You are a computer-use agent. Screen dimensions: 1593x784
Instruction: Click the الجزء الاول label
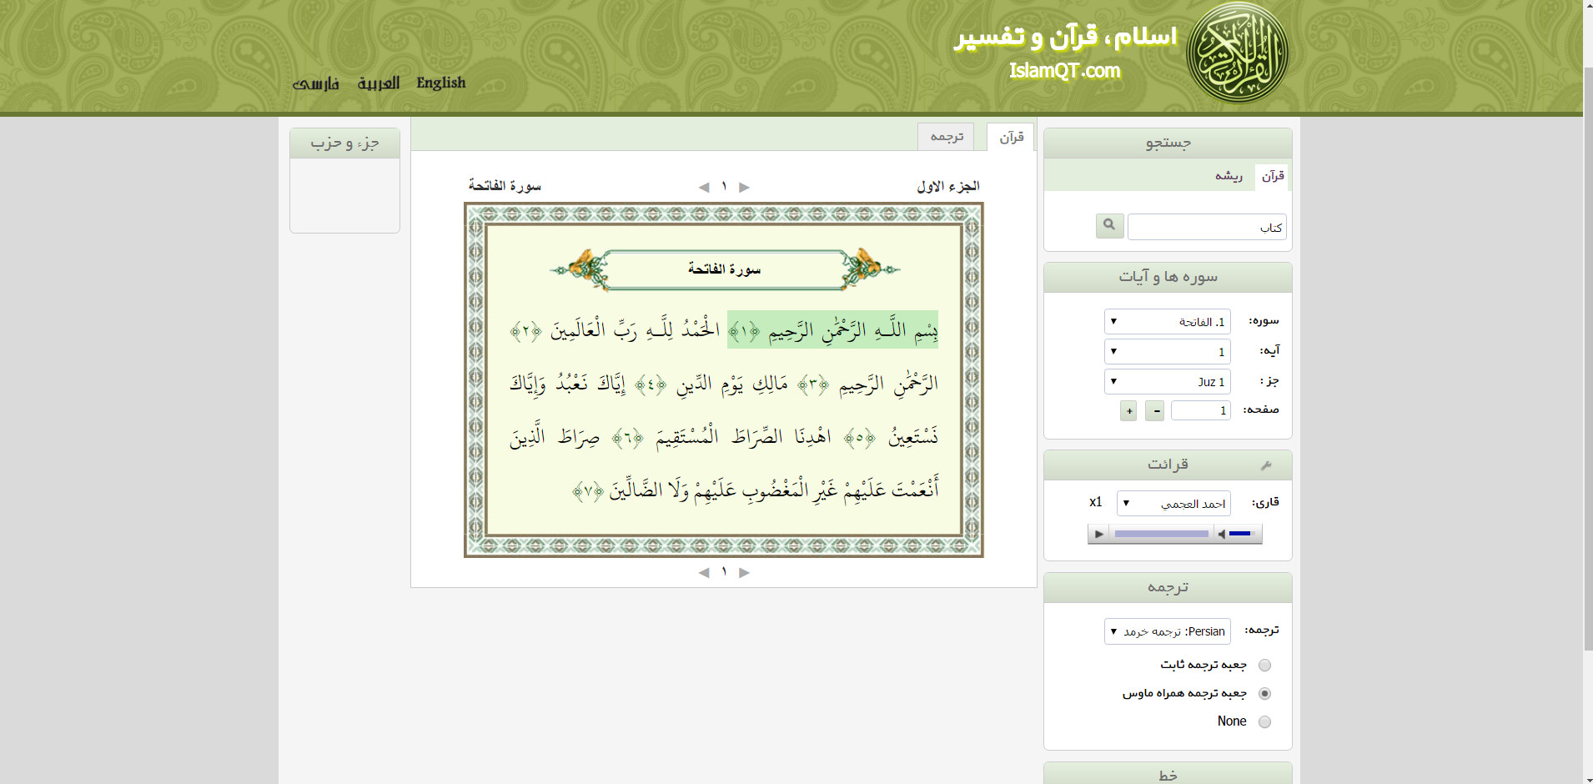[x=948, y=186]
